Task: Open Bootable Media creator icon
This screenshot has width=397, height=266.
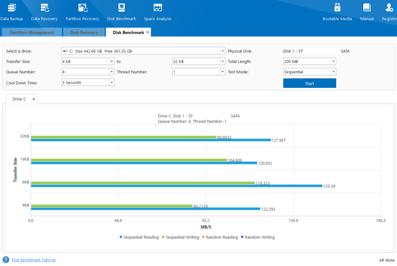Action: tap(337, 8)
